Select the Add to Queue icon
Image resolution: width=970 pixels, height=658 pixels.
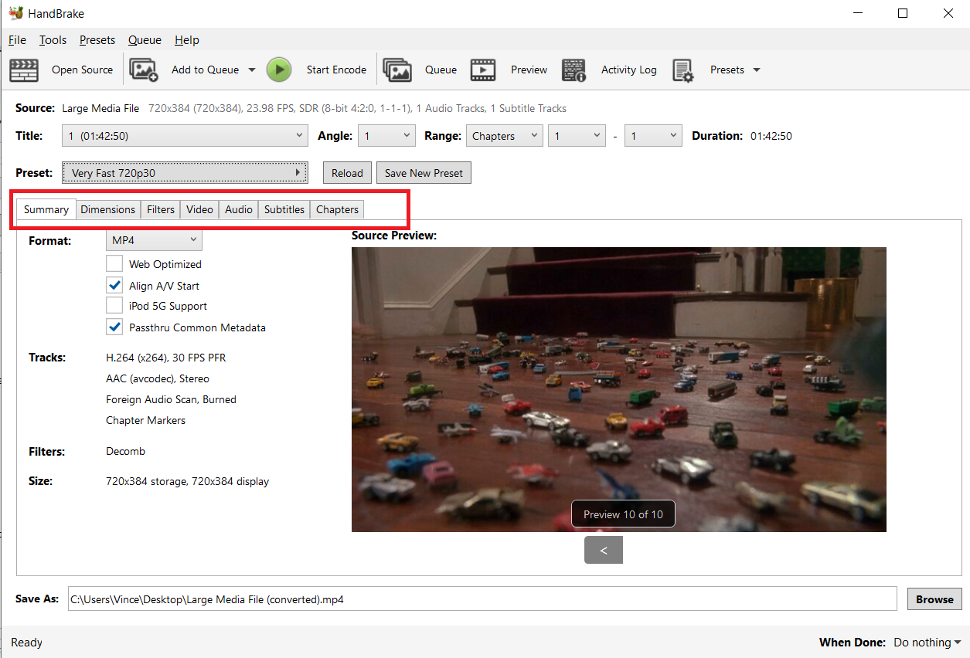coord(144,70)
